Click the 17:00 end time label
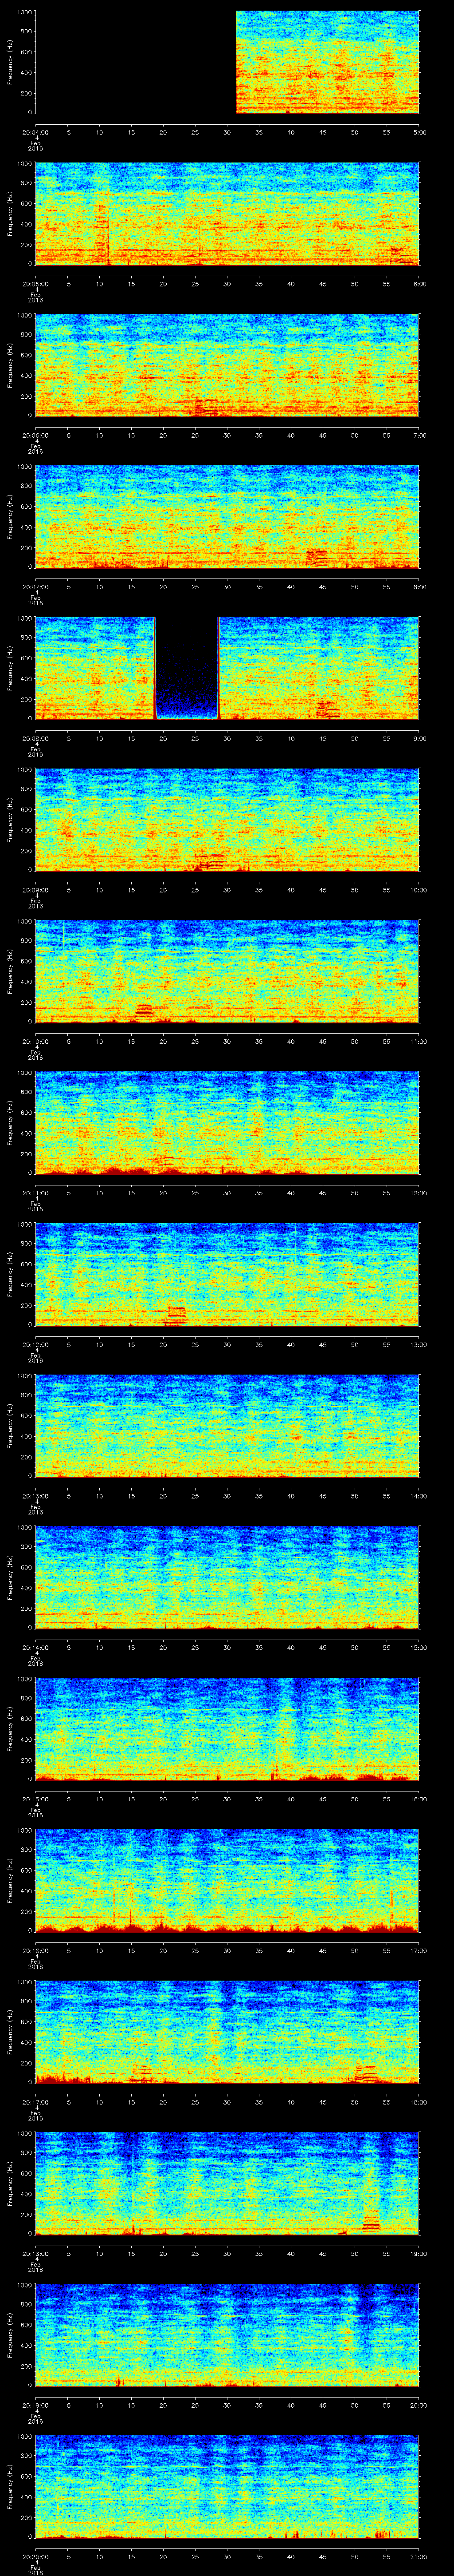The image size is (454, 2576). point(419,1950)
